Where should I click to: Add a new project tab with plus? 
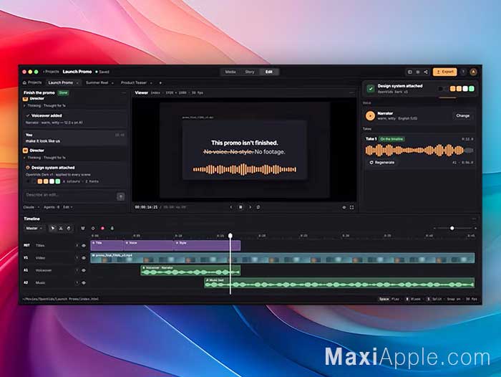[160, 83]
